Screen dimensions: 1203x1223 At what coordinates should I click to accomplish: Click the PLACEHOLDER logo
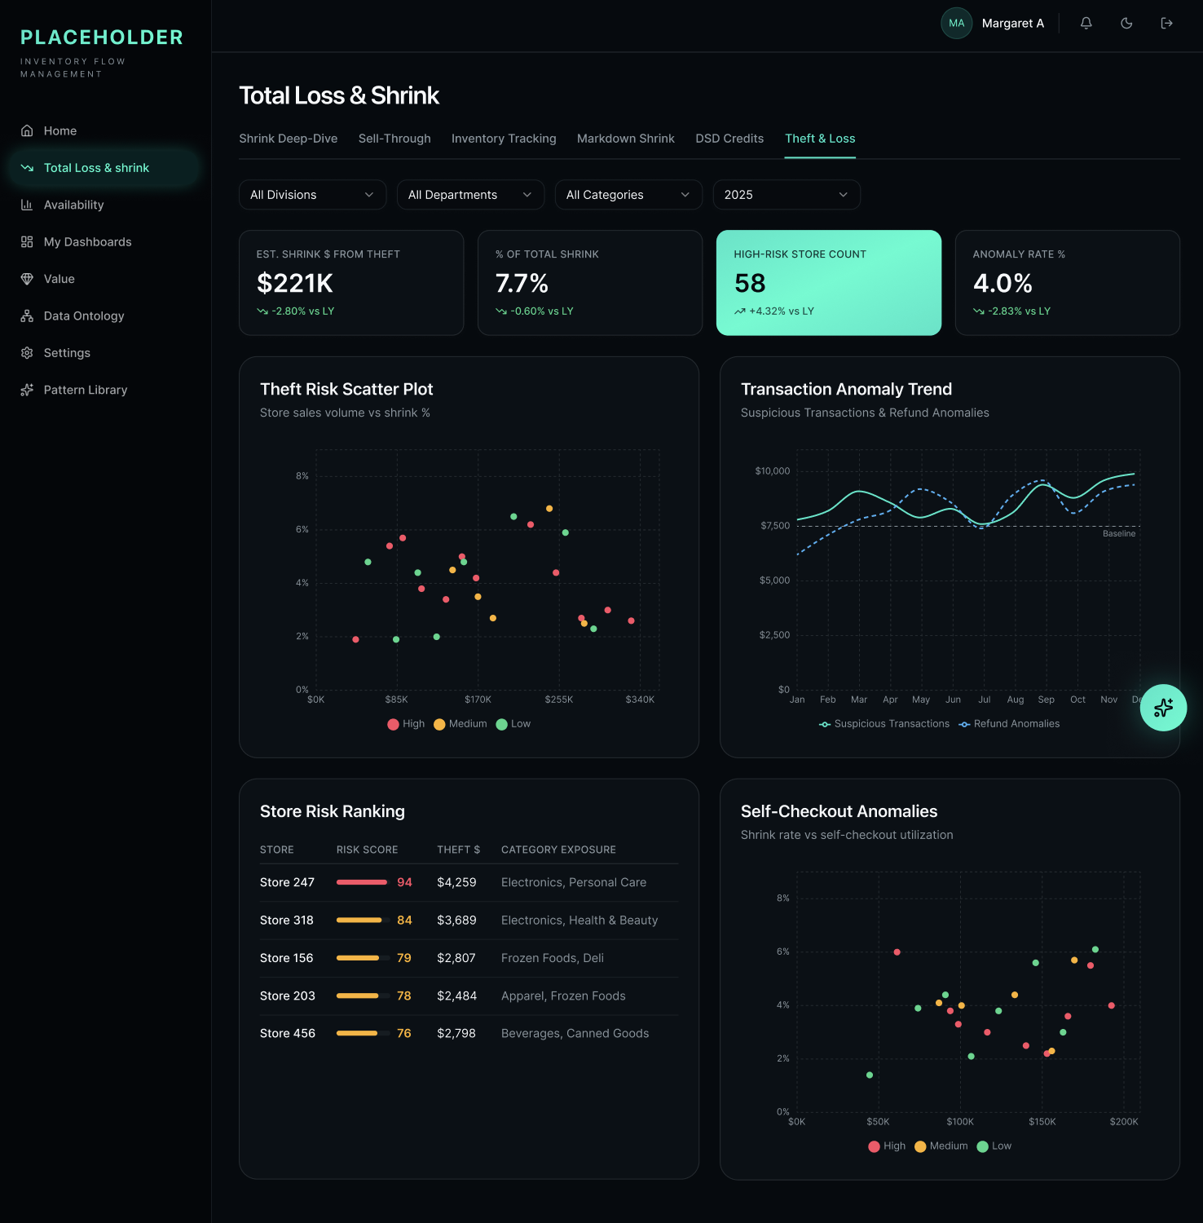(102, 38)
